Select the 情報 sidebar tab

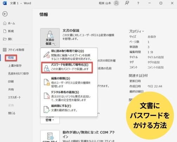[x=11, y=58]
